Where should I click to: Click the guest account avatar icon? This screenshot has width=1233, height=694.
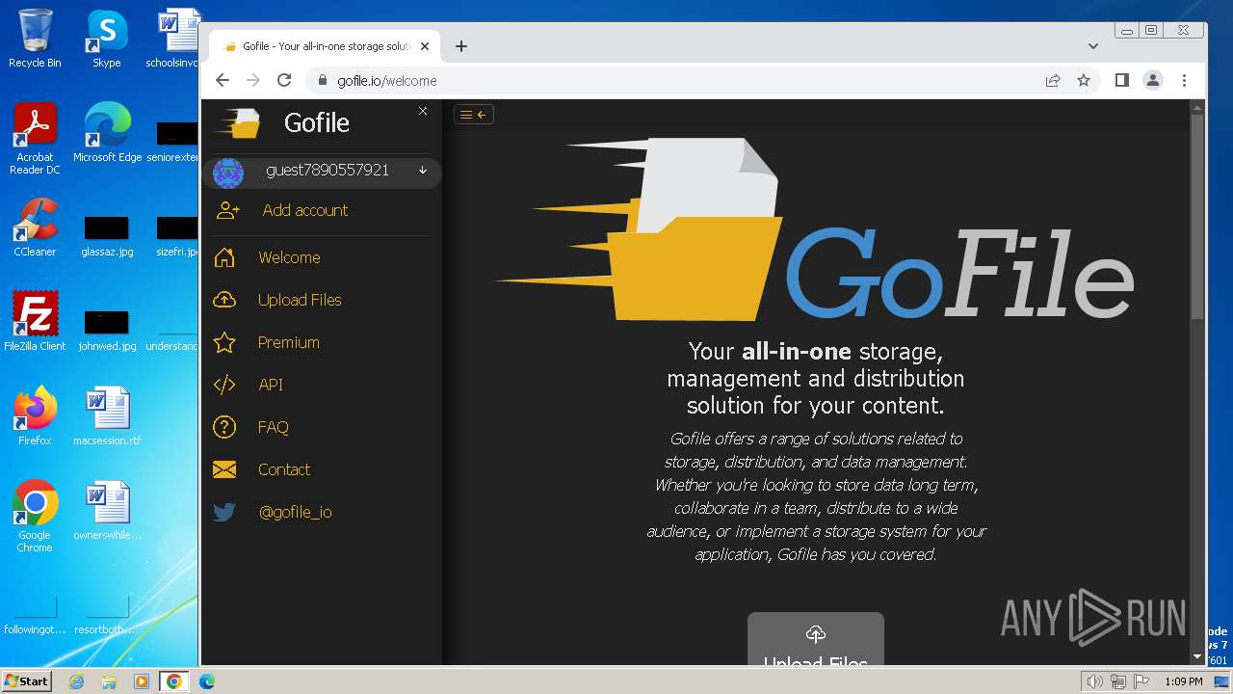pos(228,173)
